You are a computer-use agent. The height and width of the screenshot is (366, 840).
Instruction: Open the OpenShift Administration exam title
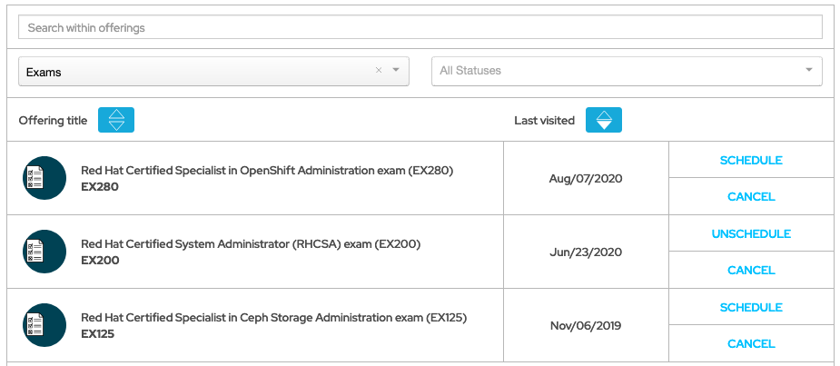[267, 170]
